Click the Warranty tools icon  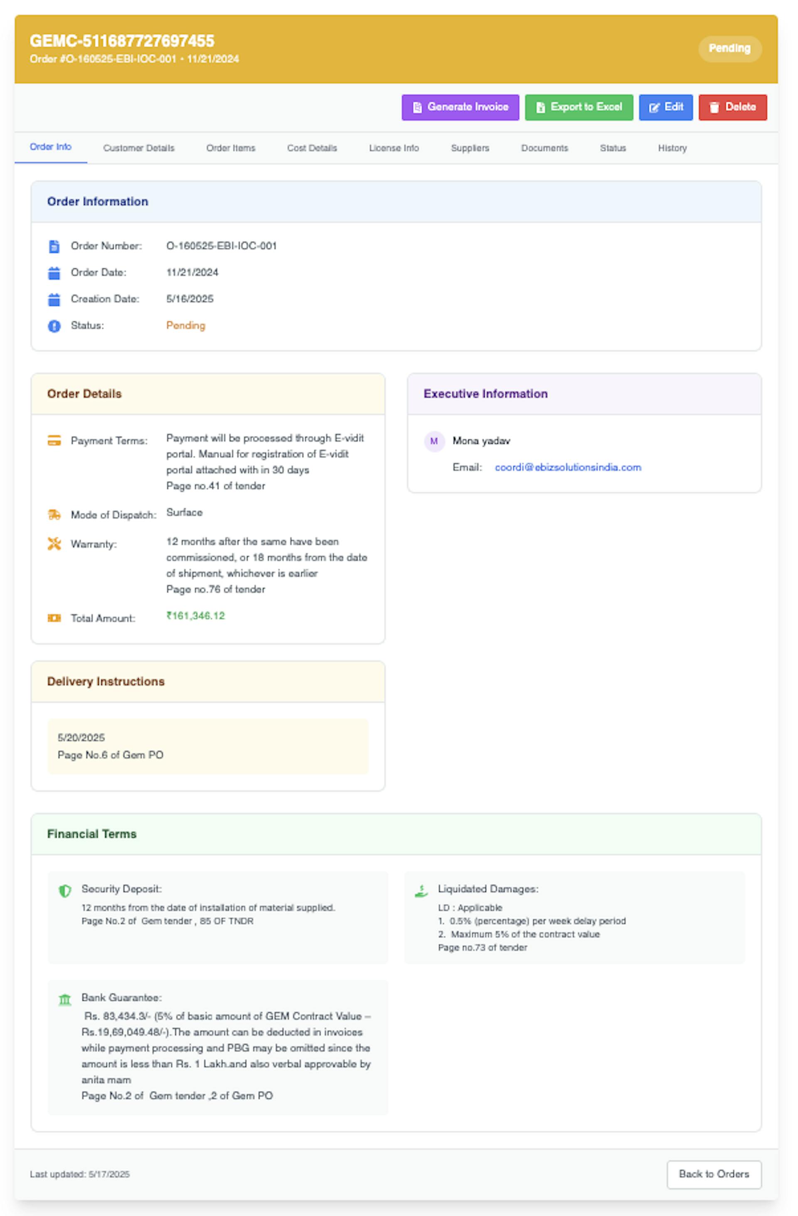(x=54, y=544)
